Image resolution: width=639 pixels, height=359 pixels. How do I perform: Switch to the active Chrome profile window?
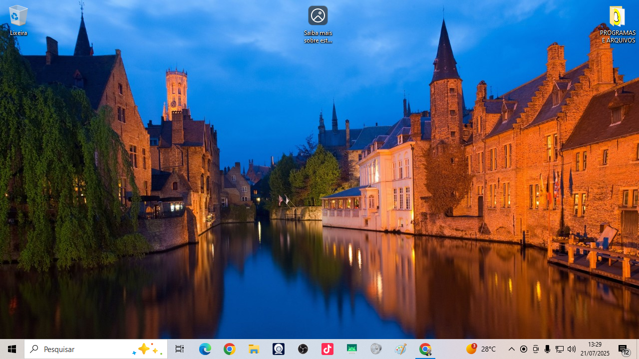(x=425, y=349)
